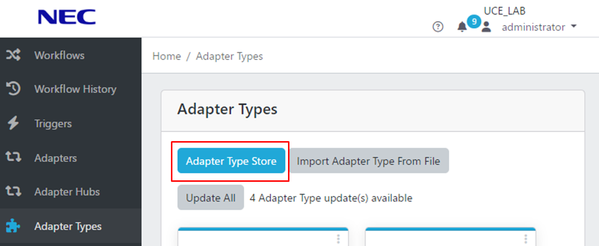Click the Adapter Type Store button
599x246 pixels.
pos(231,161)
